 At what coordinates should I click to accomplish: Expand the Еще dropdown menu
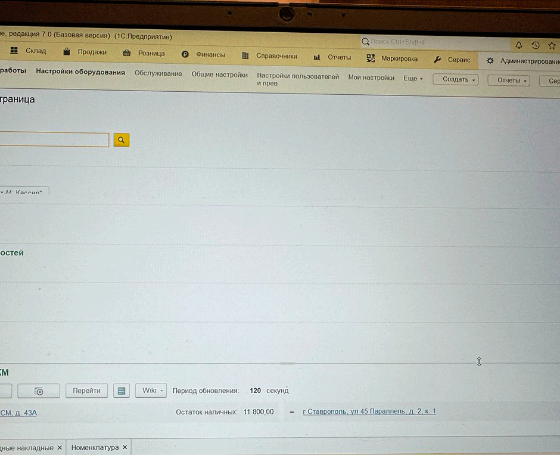[413, 78]
